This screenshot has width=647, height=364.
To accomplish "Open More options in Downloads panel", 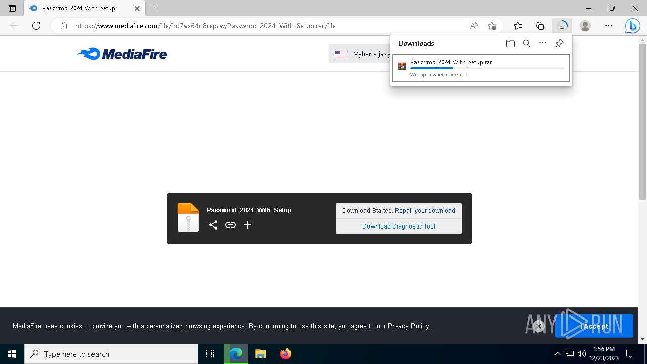I will tap(543, 43).
